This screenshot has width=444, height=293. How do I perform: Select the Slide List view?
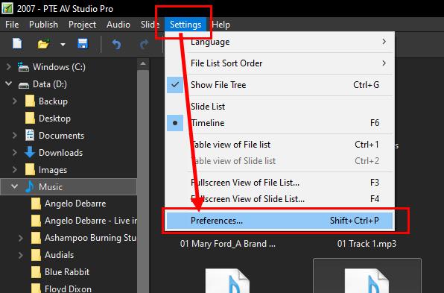click(280, 107)
